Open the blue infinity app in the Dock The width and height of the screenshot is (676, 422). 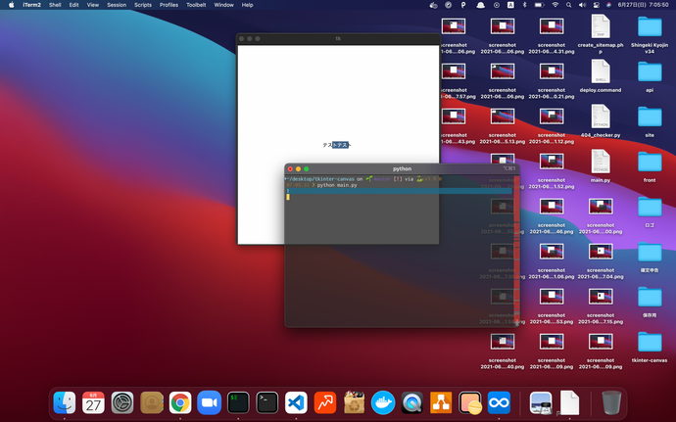coord(499,402)
